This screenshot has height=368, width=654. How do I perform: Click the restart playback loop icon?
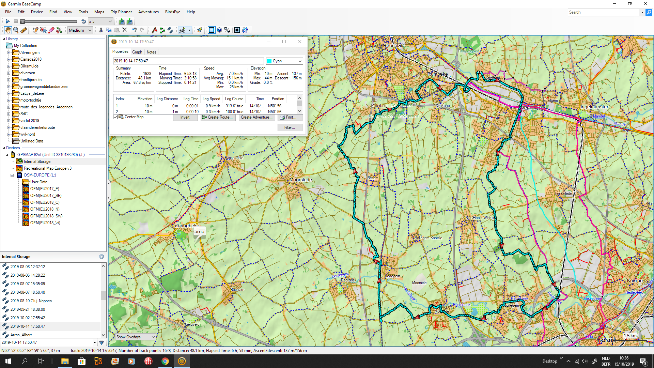click(83, 21)
